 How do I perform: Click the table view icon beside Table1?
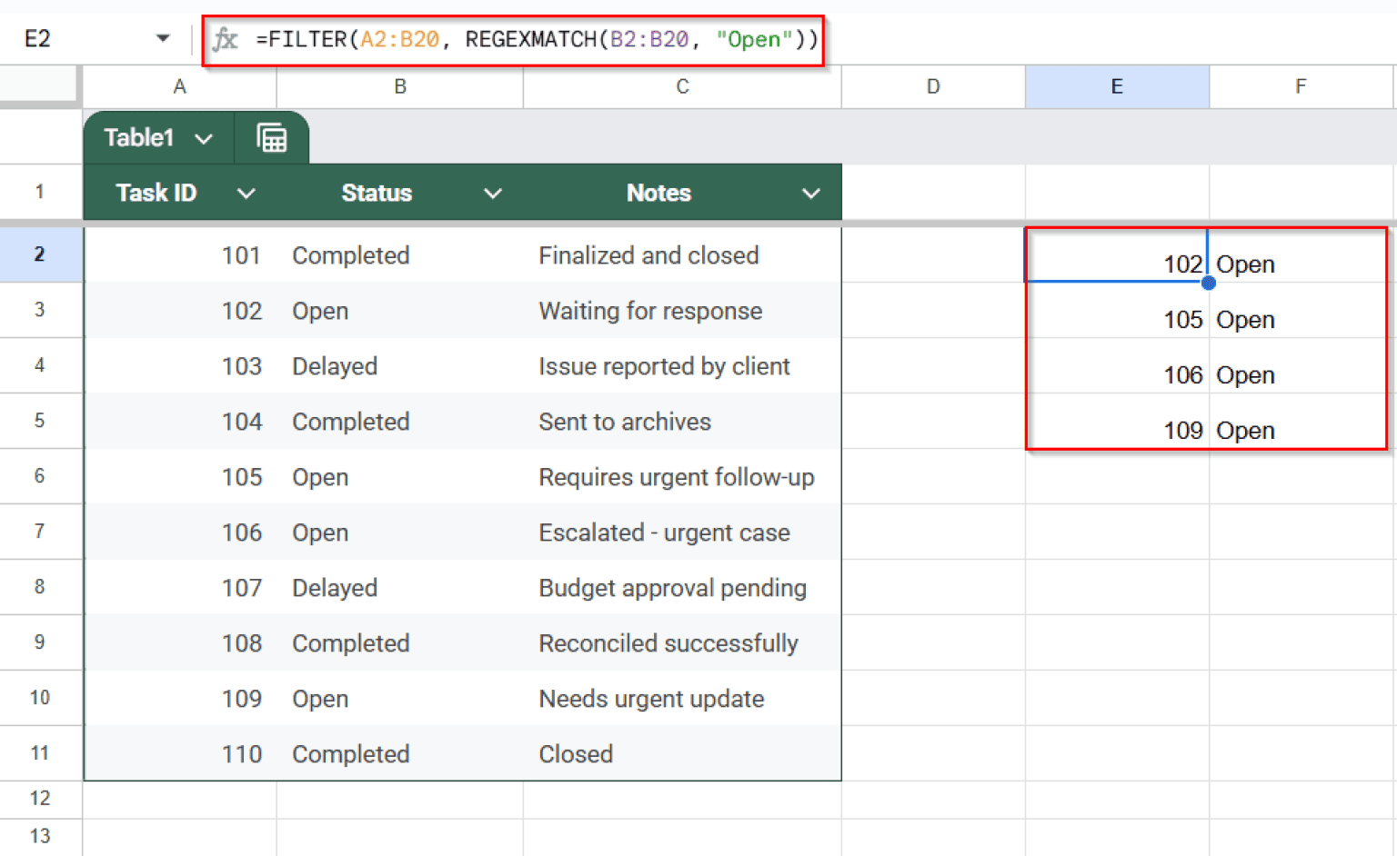(x=272, y=137)
